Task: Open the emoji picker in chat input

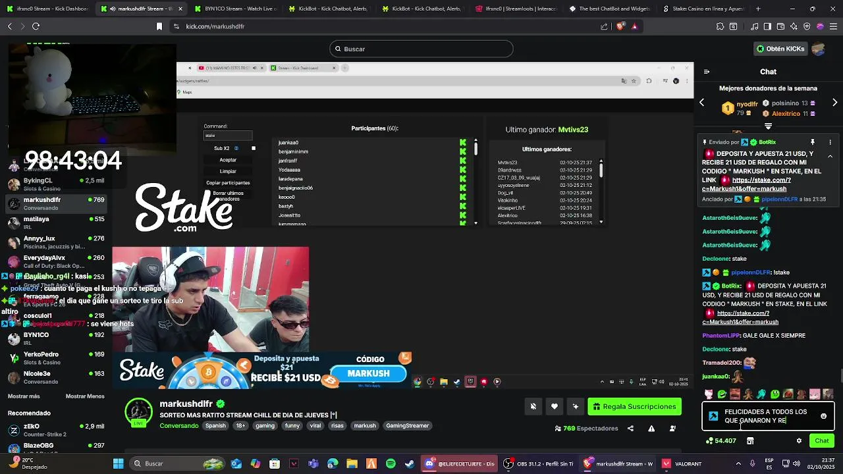Action: [823, 416]
